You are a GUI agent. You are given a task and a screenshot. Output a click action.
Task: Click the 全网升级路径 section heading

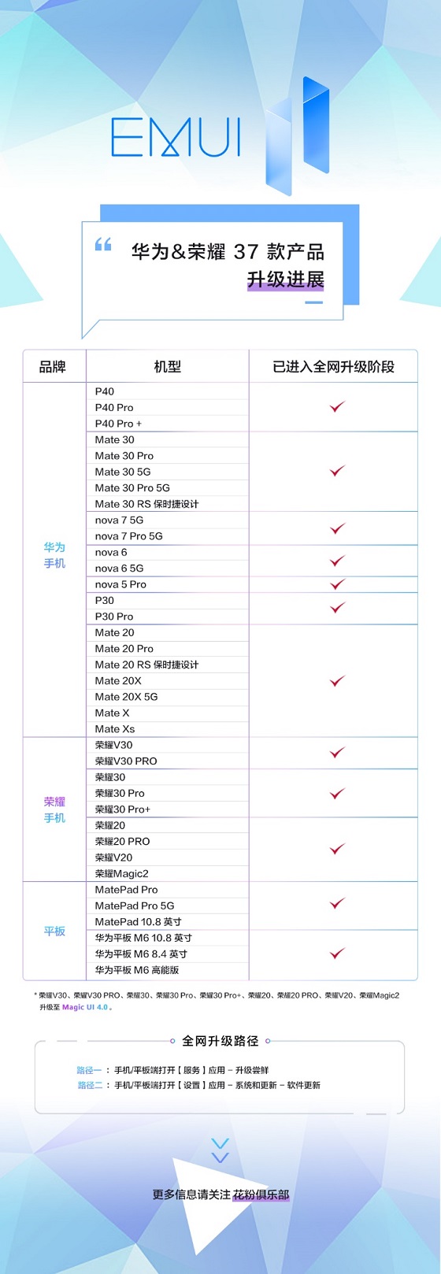point(220,1041)
